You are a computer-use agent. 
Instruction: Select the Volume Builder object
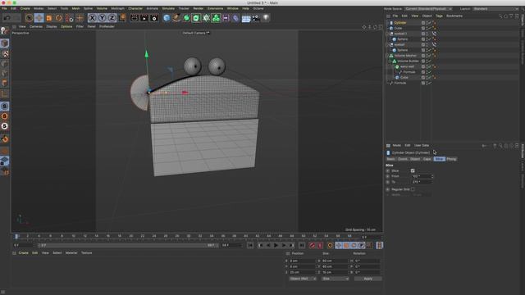click(x=409, y=61)
